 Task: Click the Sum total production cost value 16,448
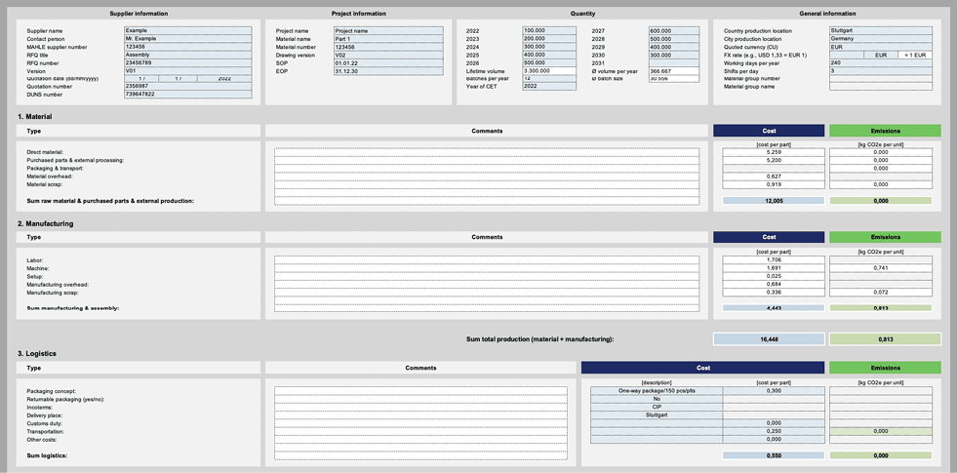tap(769, 339)
